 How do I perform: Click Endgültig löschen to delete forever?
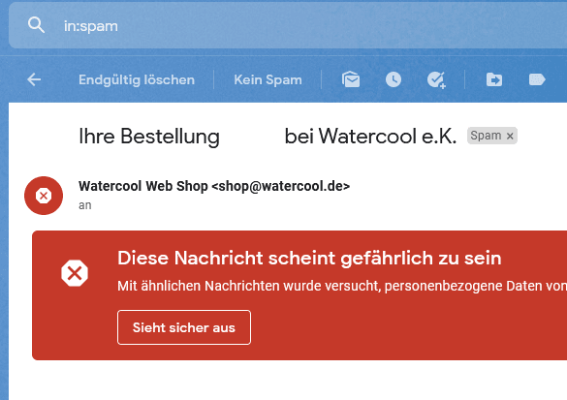pos(137,79)
